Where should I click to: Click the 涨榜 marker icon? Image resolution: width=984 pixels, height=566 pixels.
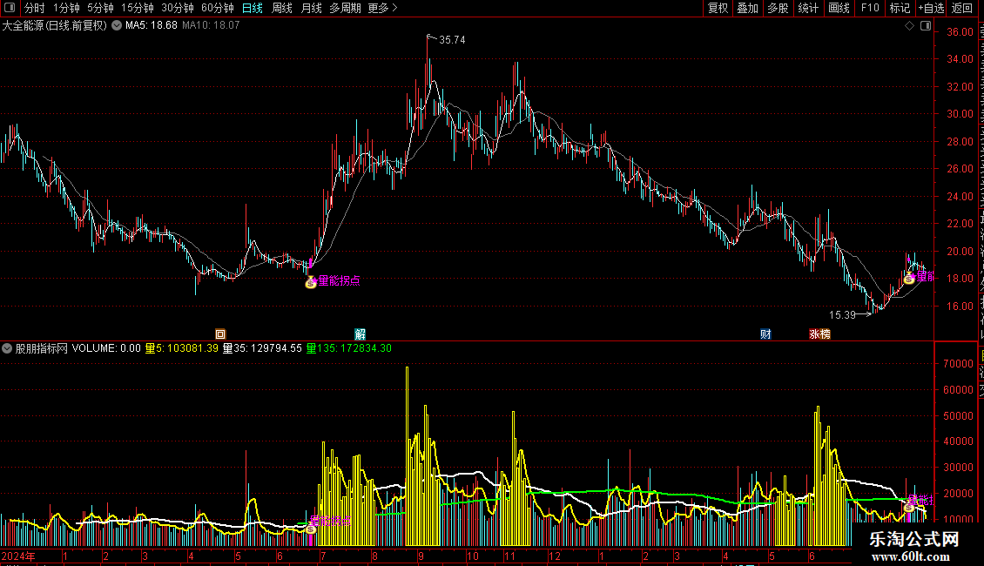pos(819,334)
